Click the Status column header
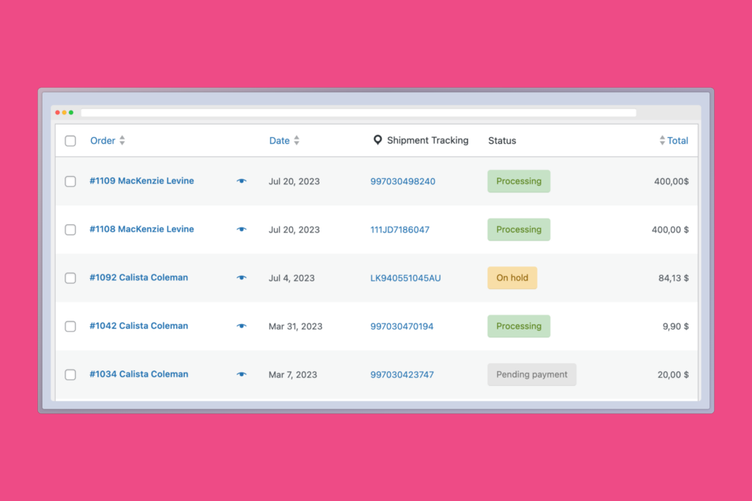This screenshot has height=501, width=752. (x=502, y=141)
